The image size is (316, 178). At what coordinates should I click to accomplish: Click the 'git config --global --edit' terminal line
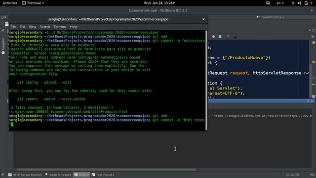click(x=44, y=83)
